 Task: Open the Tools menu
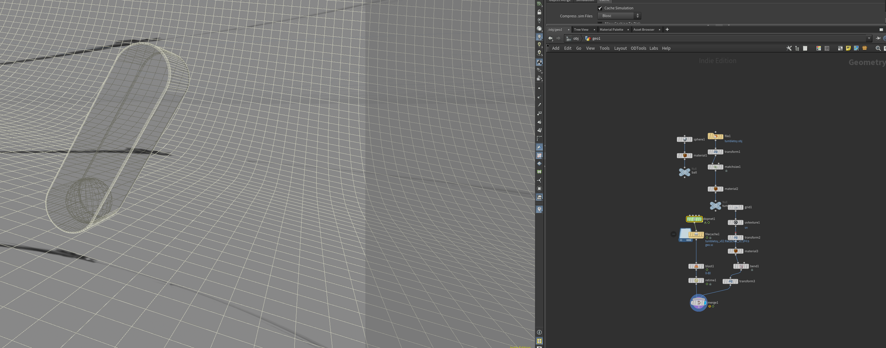605,48
